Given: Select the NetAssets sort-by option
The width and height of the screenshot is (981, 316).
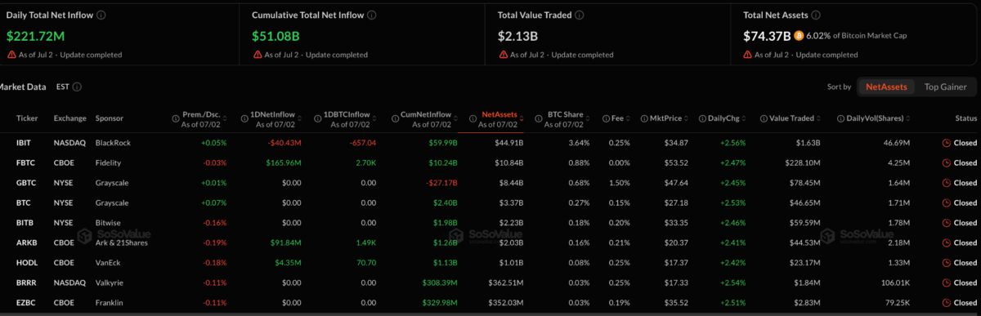Looking at the screenshot, I should pyautogui.click(x=886, y=87).
